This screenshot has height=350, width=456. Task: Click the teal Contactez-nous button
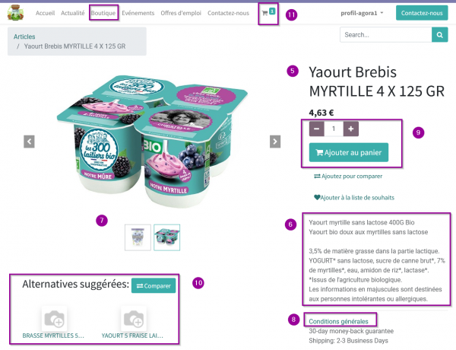[422, 13]
